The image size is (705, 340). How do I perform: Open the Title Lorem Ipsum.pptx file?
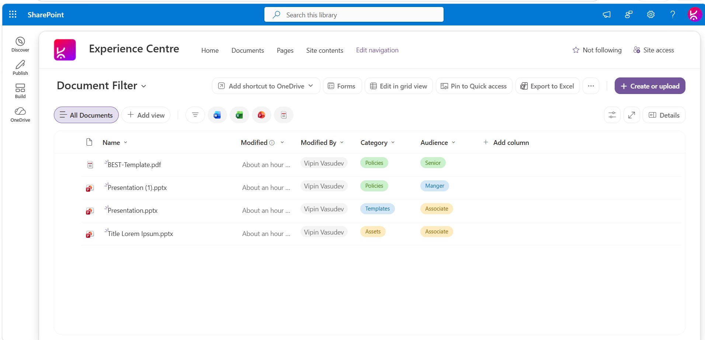coord(140,234)
